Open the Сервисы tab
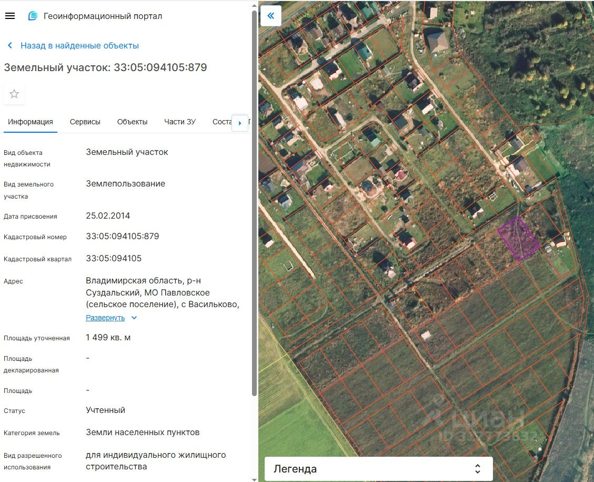Image resolution: width=594 pixels, height=482 pixels. pos(85,122)
